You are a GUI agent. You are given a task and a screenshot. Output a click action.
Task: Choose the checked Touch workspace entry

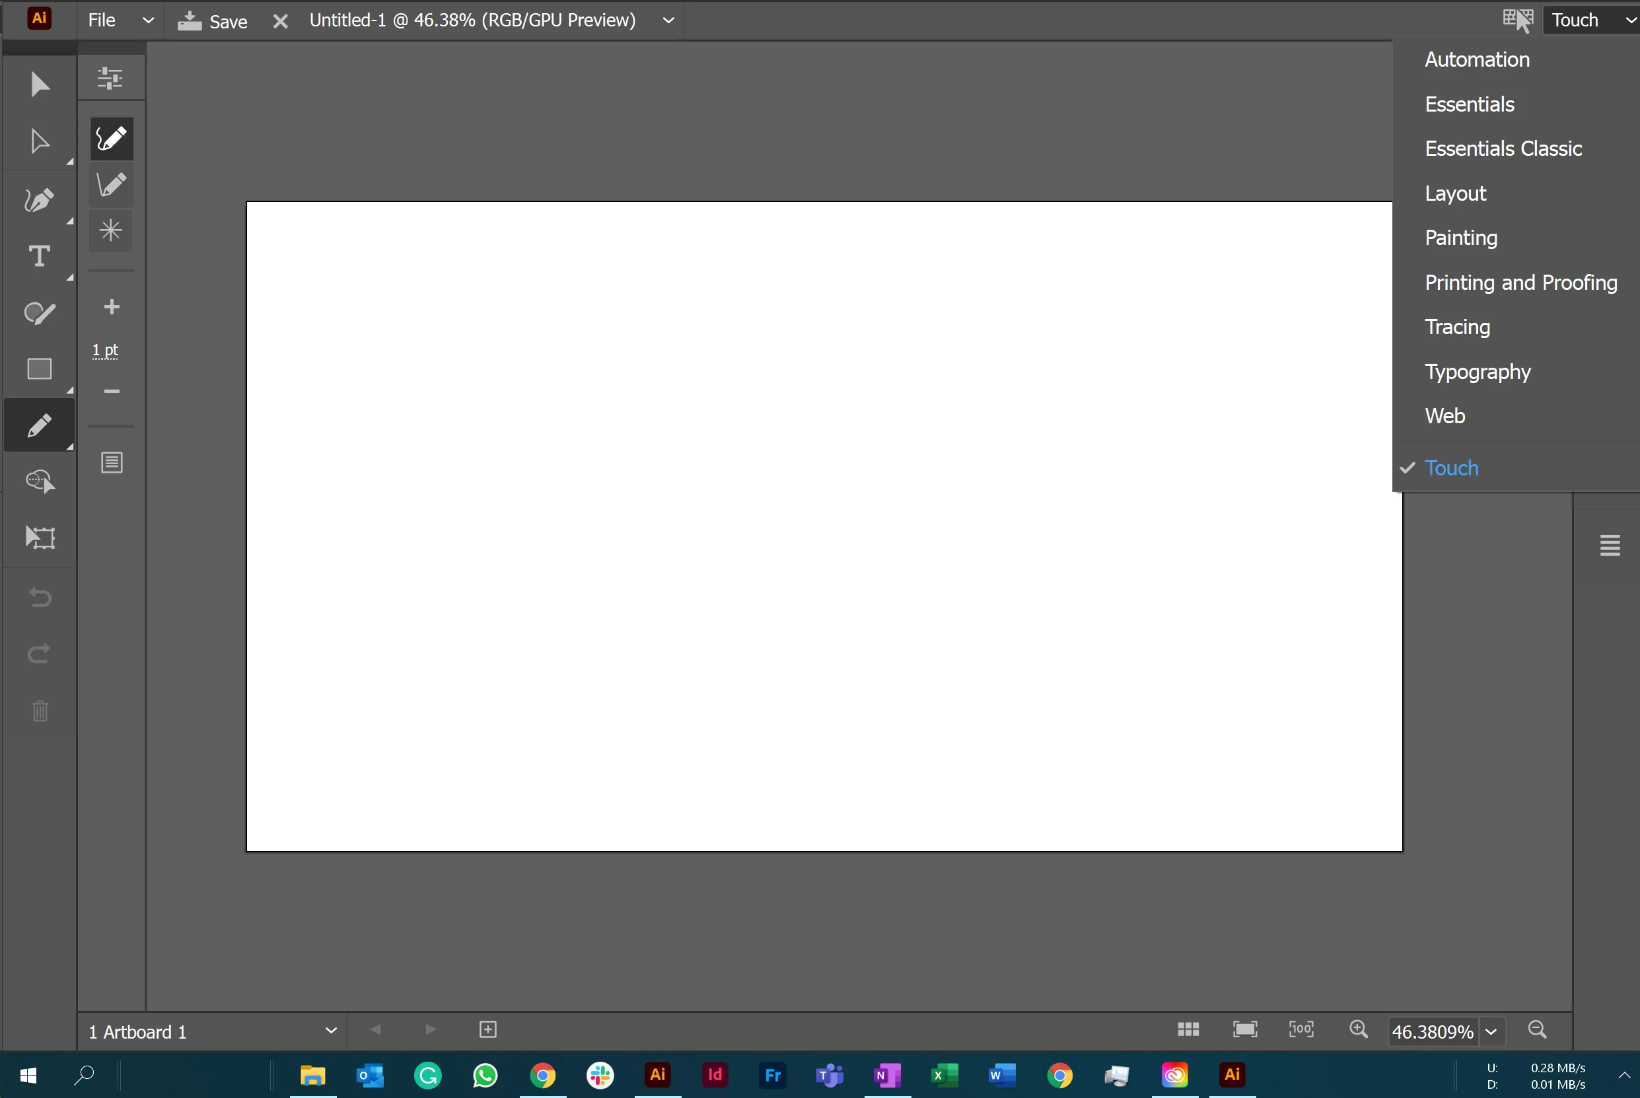pyautogui.click(x=1451, y=467)
